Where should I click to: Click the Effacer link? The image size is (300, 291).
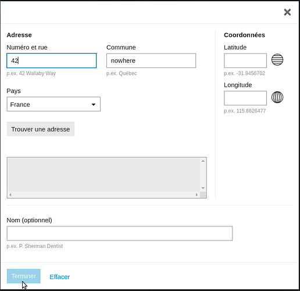[60, 277]
